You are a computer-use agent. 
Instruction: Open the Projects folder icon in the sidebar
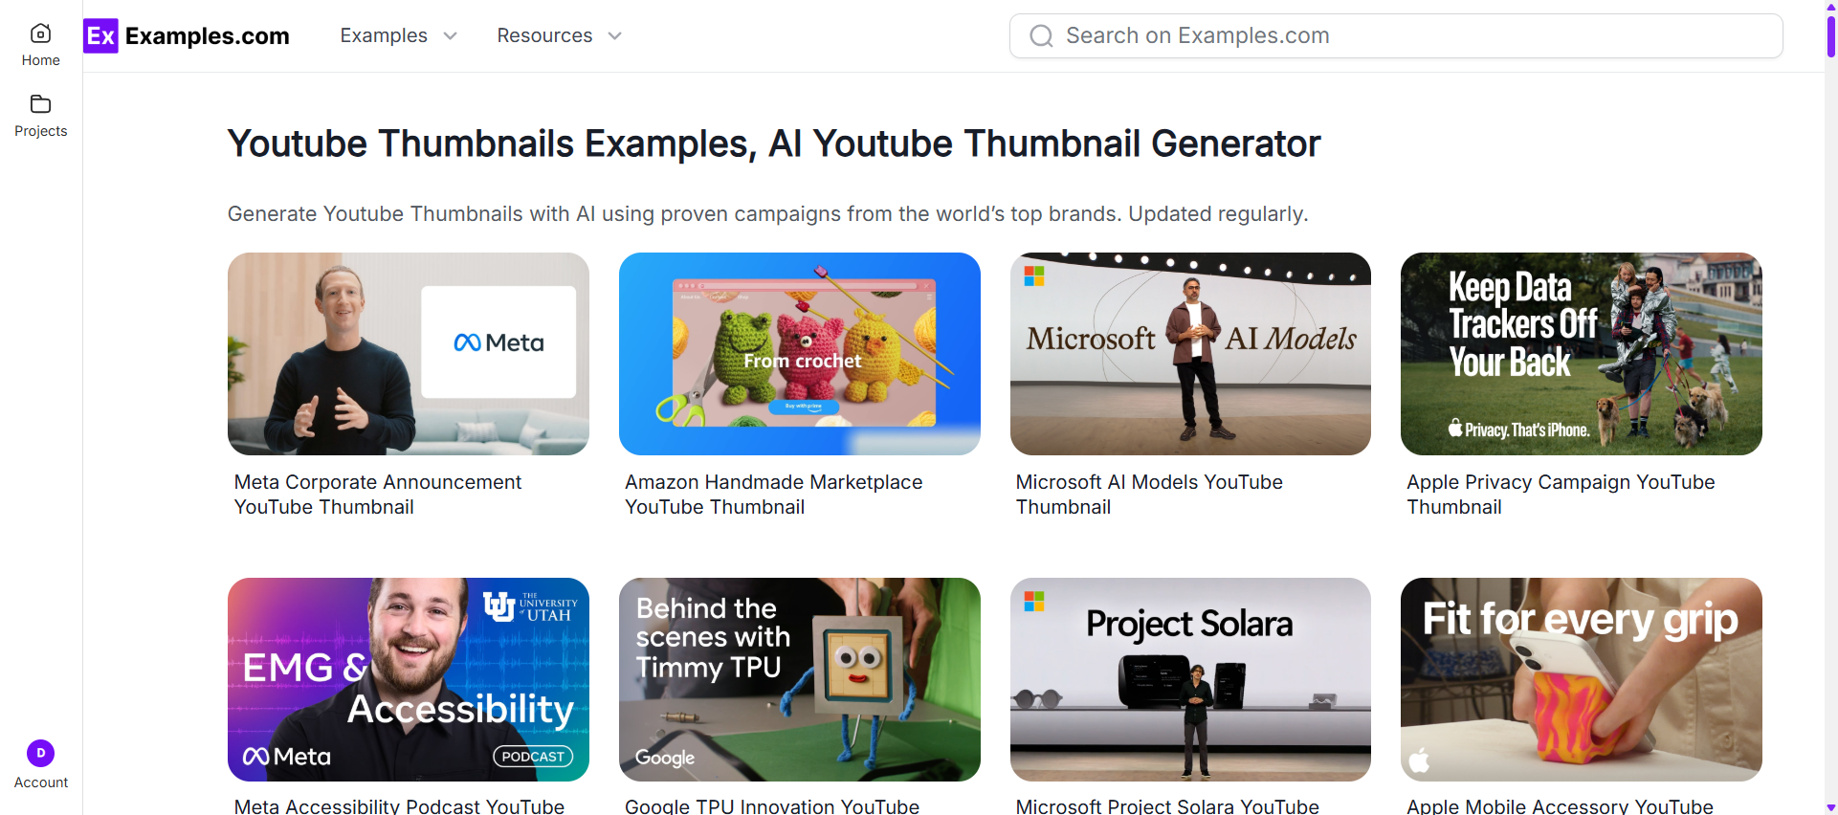(x=40, y=103)
